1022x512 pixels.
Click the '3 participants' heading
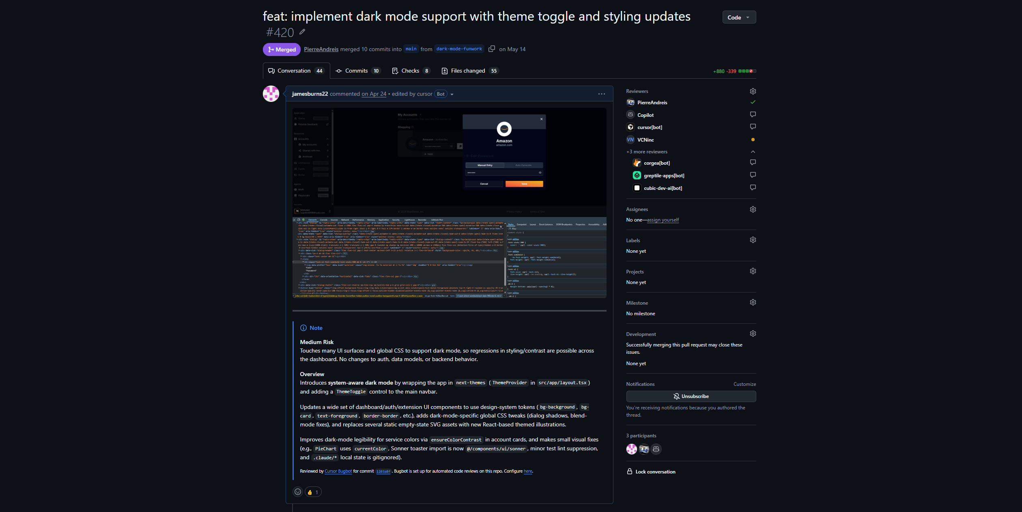[641, 436]
